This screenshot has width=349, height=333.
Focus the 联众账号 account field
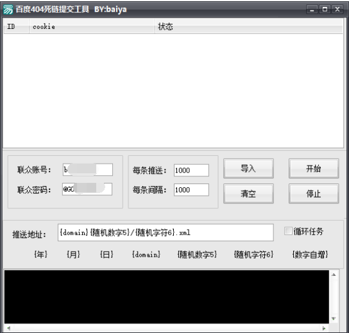[x=88, y=170]
